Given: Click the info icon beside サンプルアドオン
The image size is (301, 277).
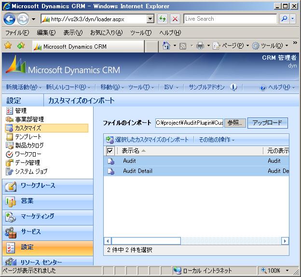Looking at the screenshot, I should point(233,87).
